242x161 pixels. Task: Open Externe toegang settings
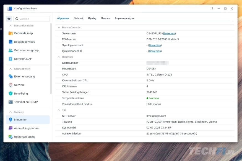tap(28, 76)
